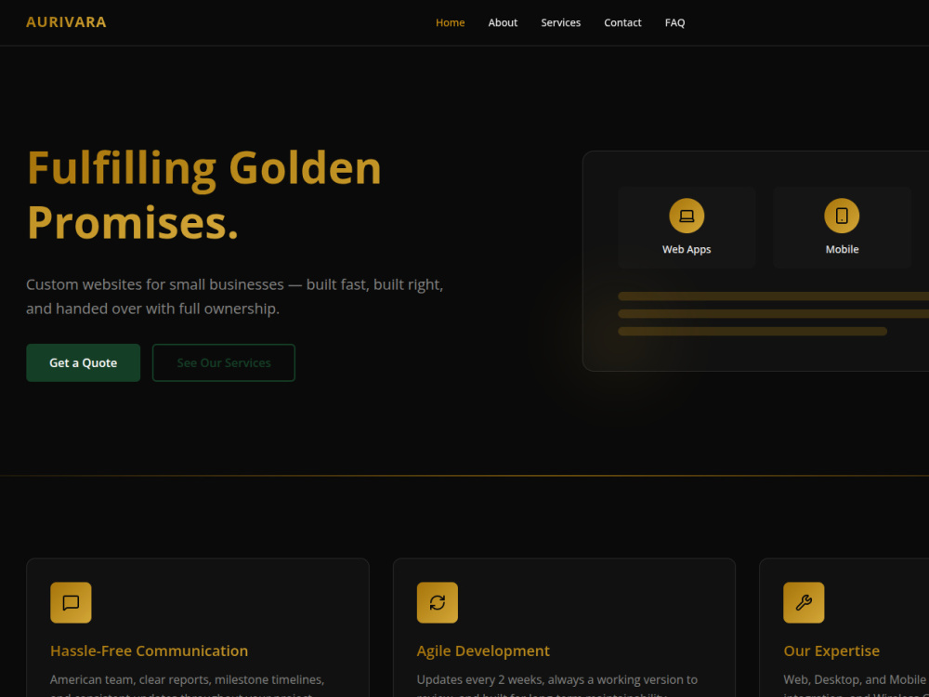929x697 pixels.
Task: Click the Custom websites tagline text
Action: (235, 296)
